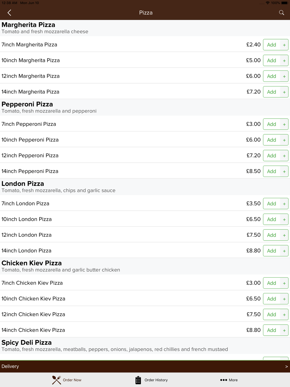Switch to the More tab
Image resolution: width=290 pixels, height=387 pixels.
coord(229,380)
